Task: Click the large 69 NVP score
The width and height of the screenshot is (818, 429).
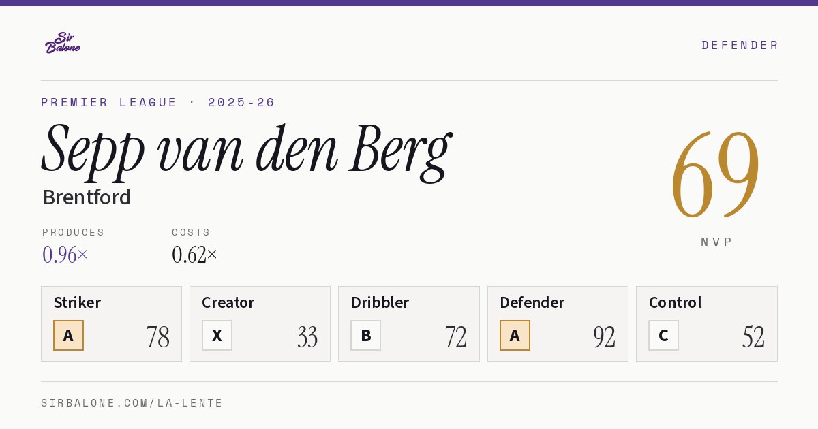Action: 716,174
